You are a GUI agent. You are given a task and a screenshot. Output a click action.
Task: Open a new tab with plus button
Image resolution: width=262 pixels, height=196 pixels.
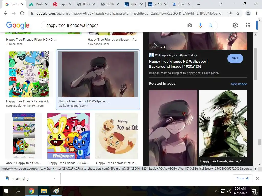(x=199, y=4)
